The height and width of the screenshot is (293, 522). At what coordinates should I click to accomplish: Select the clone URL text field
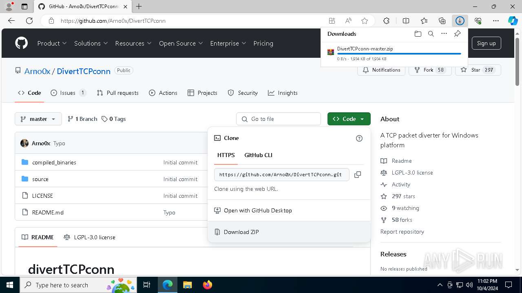(x=282, y=175)
